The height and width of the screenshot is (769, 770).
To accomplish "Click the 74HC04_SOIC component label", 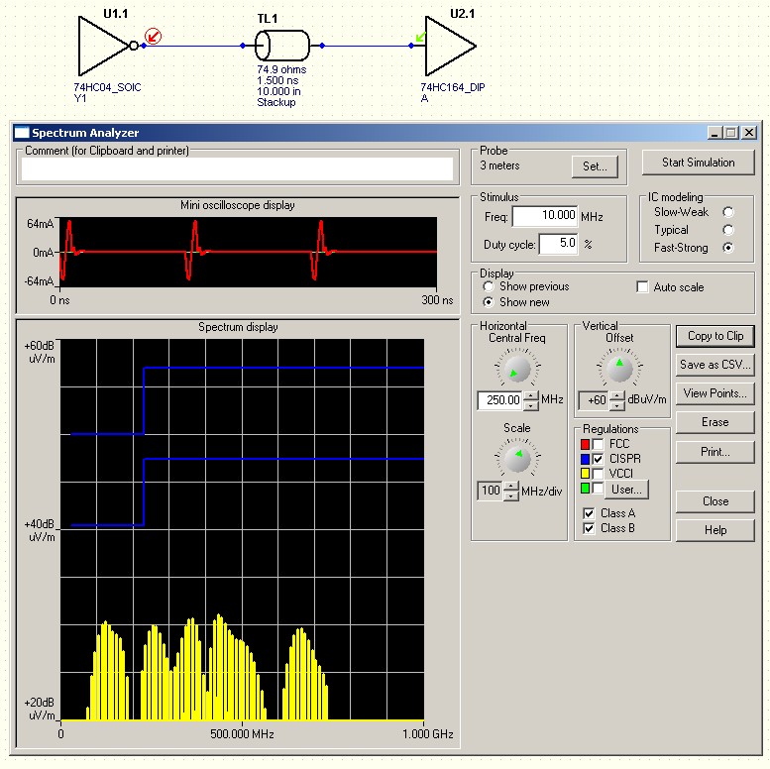I will (108, 87).
